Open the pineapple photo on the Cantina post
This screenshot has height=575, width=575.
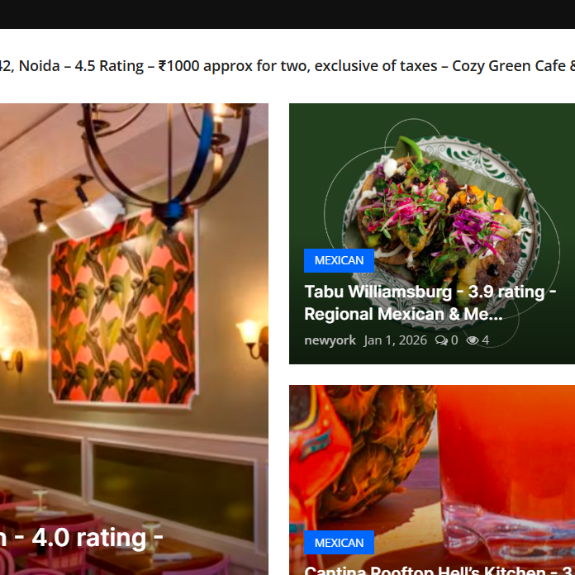pyautogui.click(x=370, y=451)
